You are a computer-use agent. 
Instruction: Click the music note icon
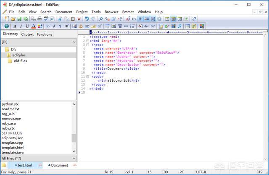[179, 26]
